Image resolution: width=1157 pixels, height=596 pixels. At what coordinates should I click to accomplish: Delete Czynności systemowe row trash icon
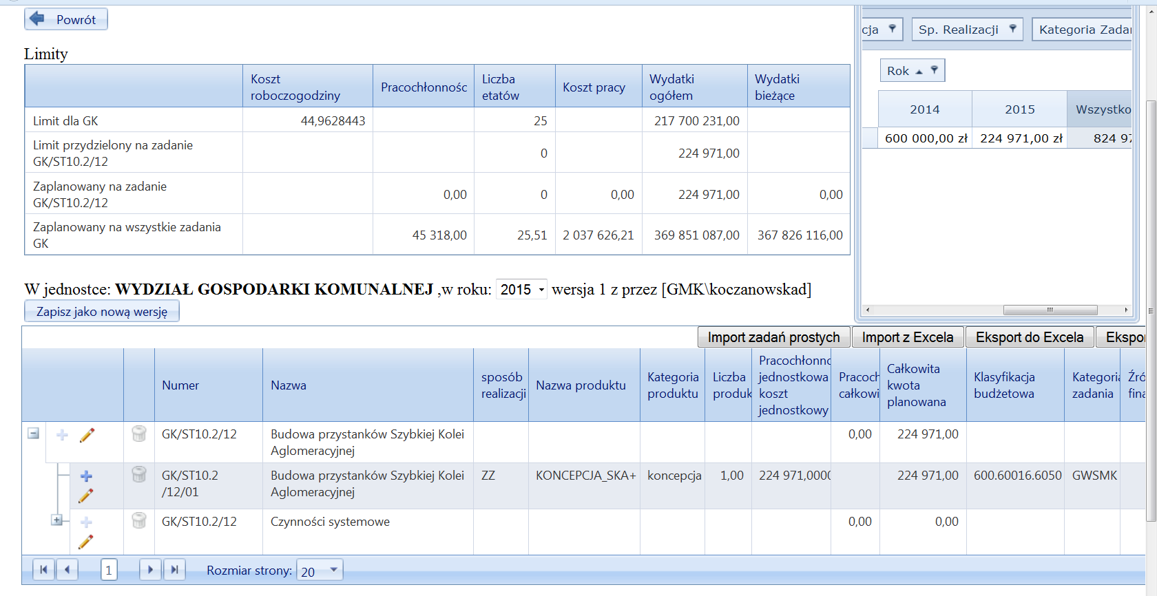[x=139, y=520]
